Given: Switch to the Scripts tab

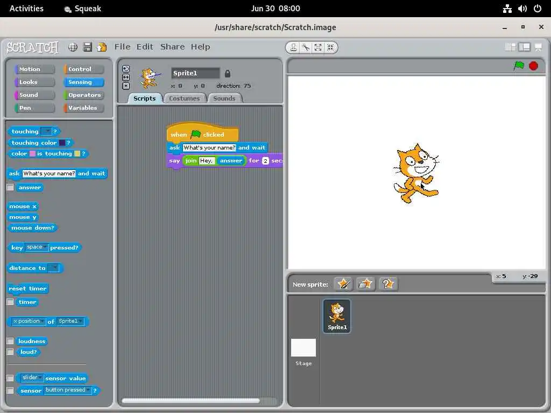Looking at the screenshot, I should (144, 98).
